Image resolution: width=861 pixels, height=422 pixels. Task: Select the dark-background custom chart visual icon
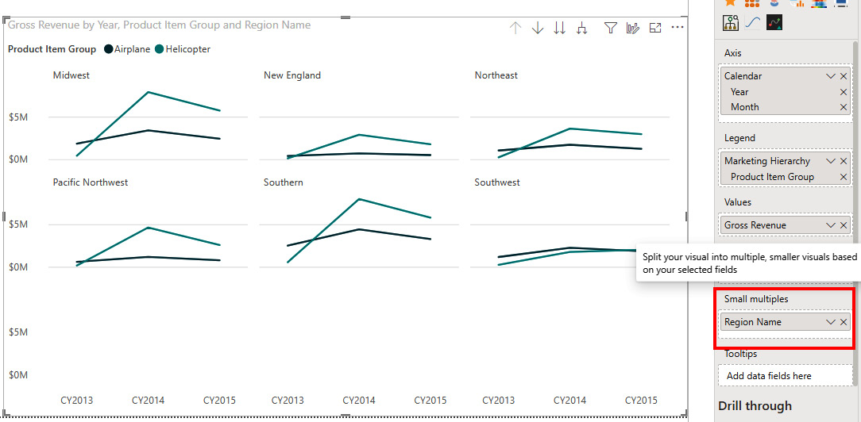(774, 23)
